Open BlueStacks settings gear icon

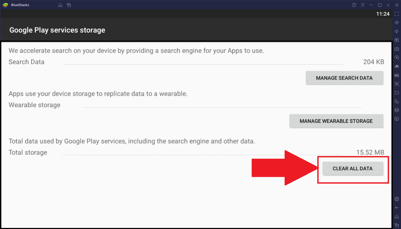[397, 199]
